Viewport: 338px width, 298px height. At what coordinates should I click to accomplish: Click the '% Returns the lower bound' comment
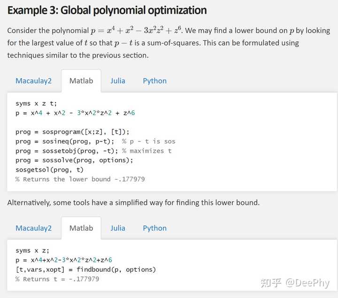[80, 179]
